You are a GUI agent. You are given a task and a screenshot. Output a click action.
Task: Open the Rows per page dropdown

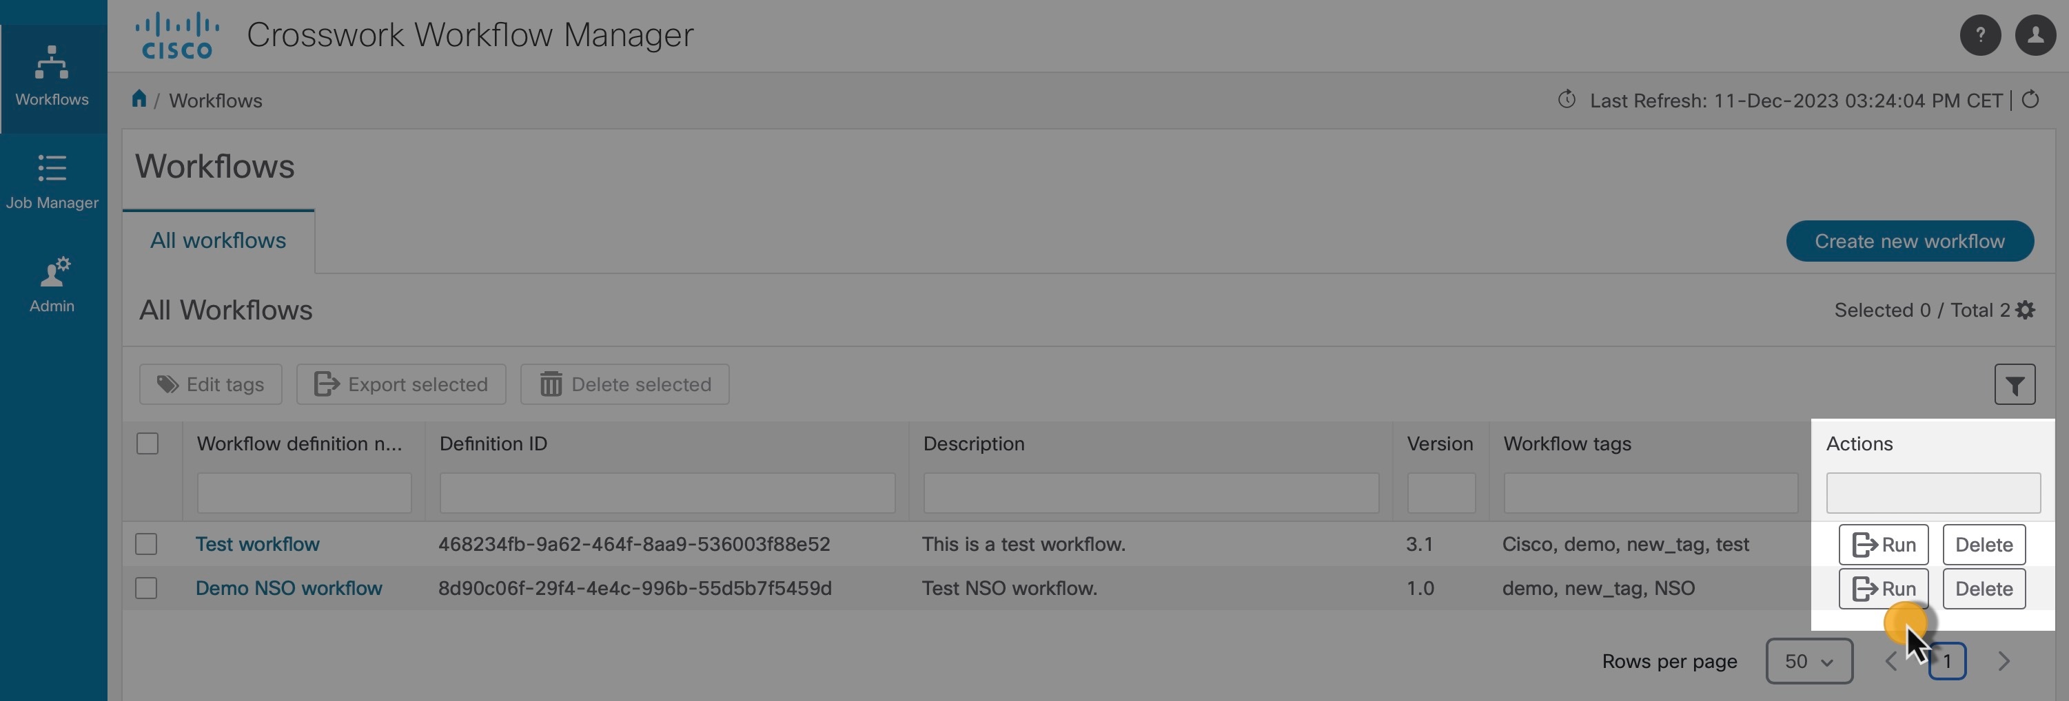(x=1808, y=662)
